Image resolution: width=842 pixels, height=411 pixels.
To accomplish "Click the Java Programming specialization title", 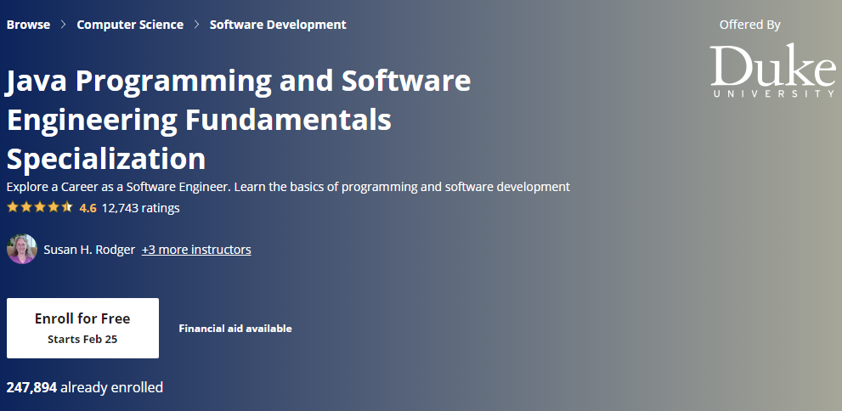I will (x=239, y=120).
